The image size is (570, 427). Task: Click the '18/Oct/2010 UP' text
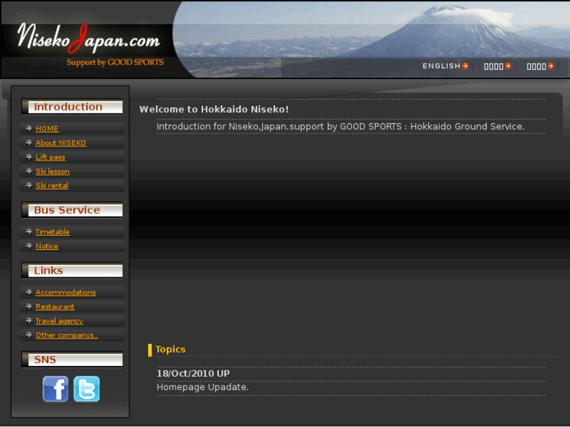(x=193, y=374)
